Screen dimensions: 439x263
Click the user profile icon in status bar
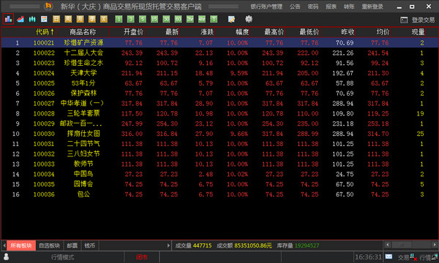point(6,256)
